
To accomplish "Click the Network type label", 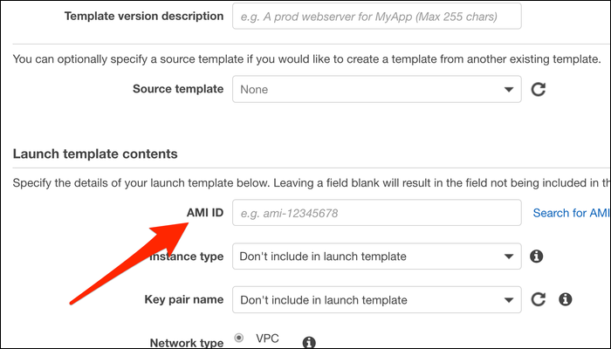I will click(185, 343).
